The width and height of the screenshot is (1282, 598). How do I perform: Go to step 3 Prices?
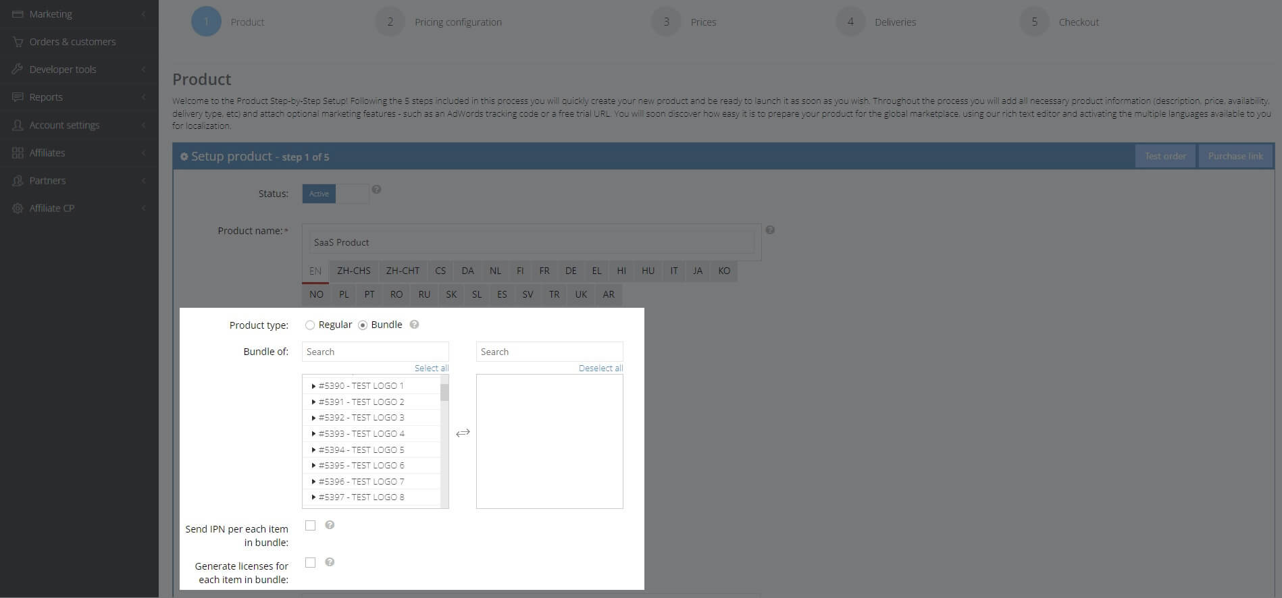coord(684,22)
